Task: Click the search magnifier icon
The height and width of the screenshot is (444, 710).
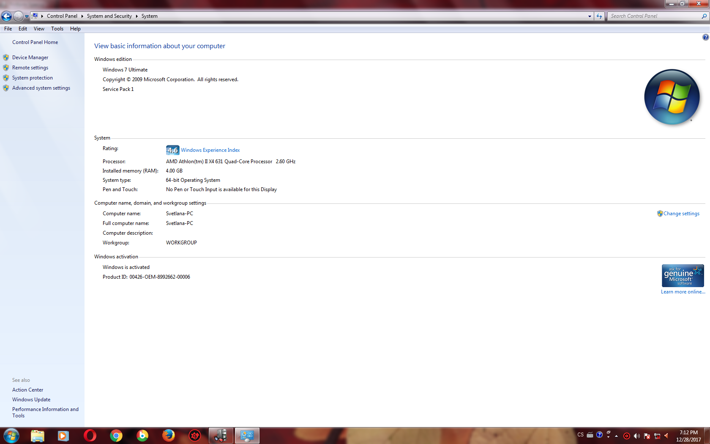Action: tap(704, 16)
